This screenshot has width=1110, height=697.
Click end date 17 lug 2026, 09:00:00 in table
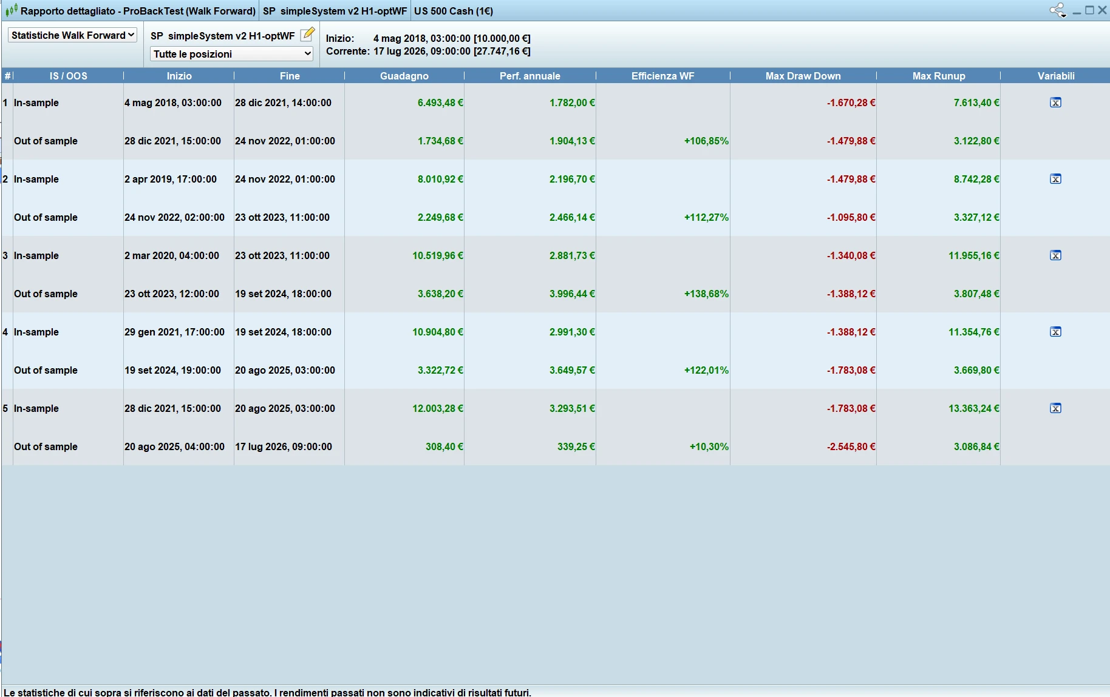[x=284, y=446]
